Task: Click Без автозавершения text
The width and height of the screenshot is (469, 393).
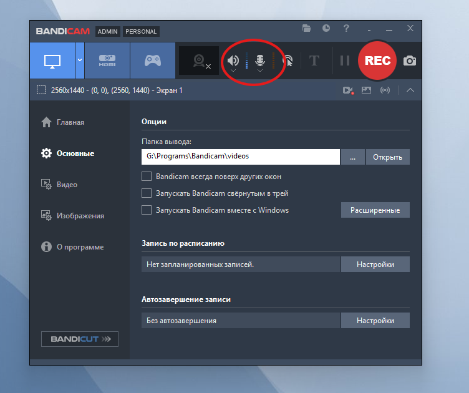Action: coord(181,321)
